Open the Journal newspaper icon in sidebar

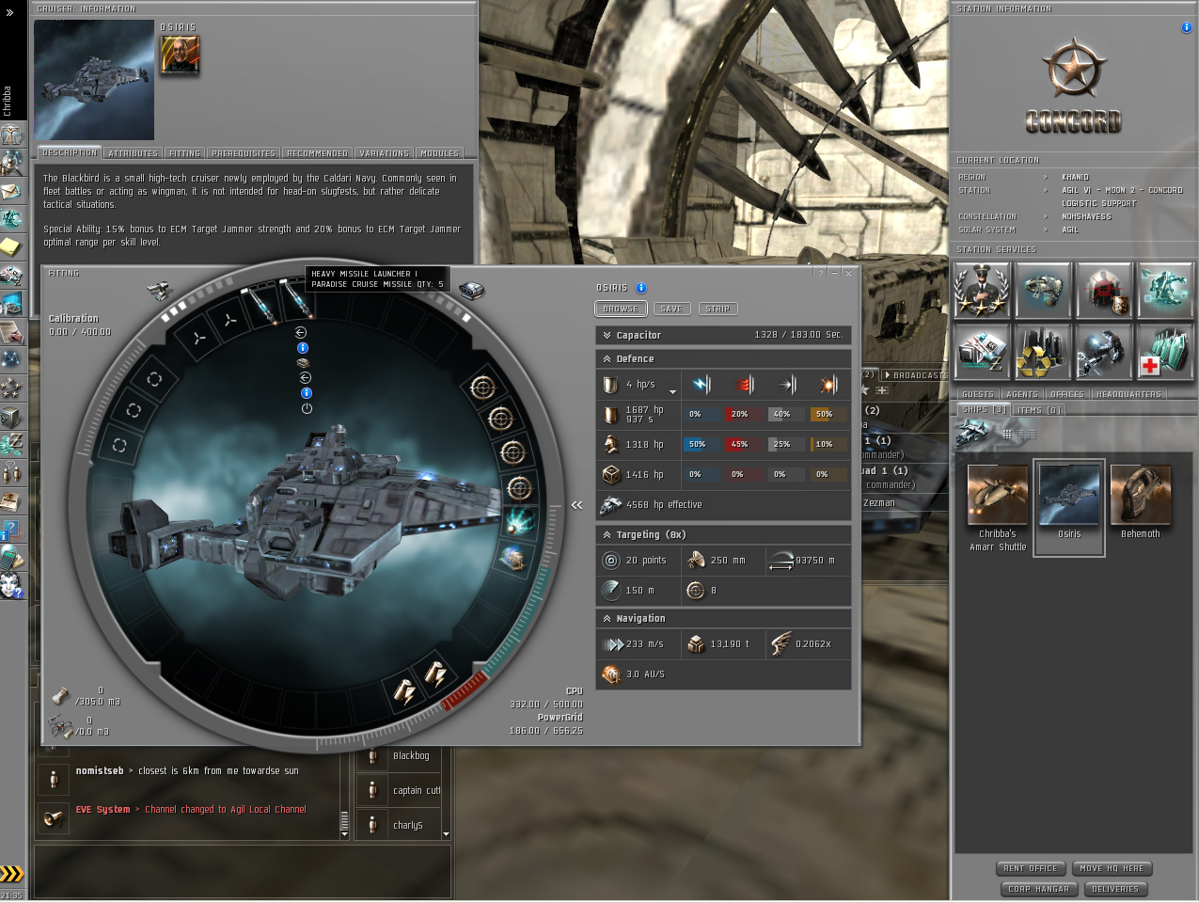coord(11,500)
